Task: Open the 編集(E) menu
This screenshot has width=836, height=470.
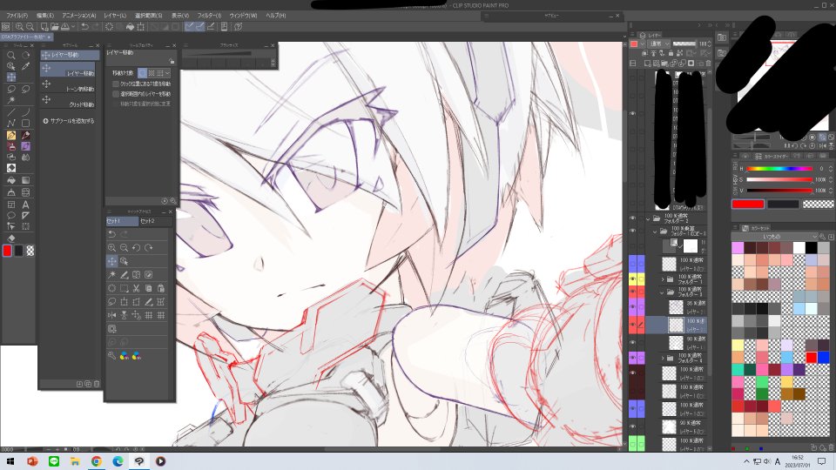Action: click(45, 16)
